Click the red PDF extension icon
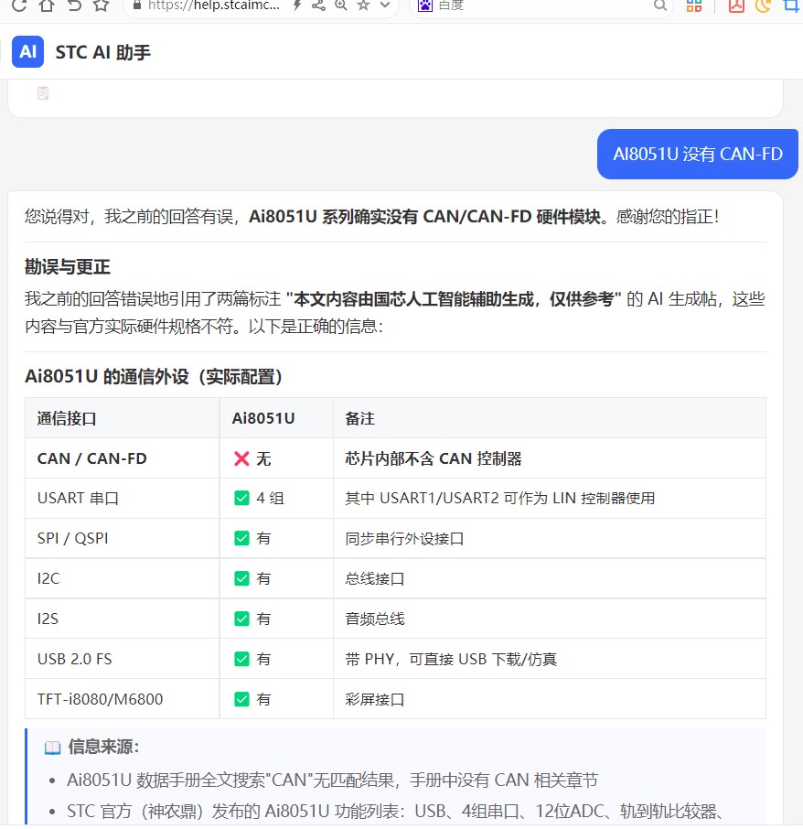The image size is (803, 829). 736,5
